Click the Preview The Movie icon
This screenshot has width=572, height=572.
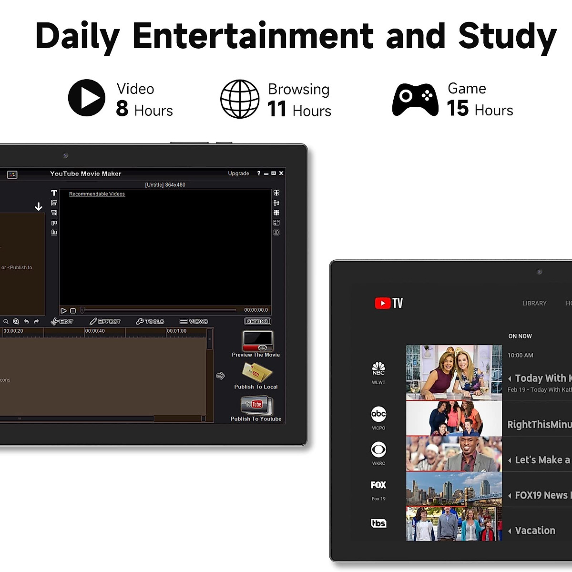[x=257, y=341]
